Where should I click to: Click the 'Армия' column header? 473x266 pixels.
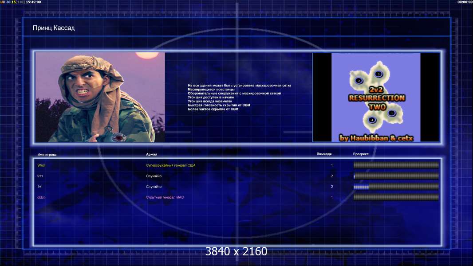tap(151, 154)
